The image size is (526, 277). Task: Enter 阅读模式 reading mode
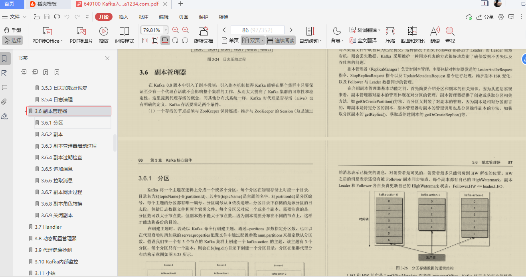pos(125,35)
